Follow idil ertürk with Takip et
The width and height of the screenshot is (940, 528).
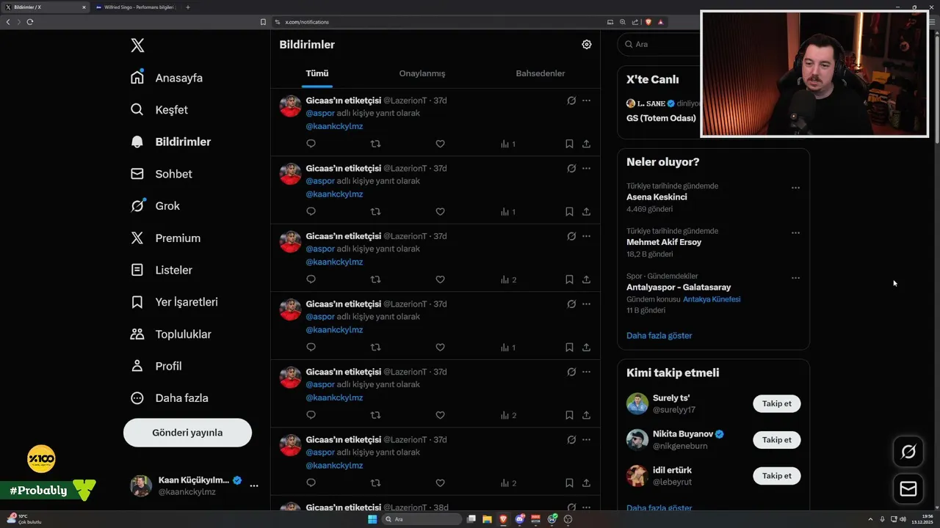pos(776,476)
